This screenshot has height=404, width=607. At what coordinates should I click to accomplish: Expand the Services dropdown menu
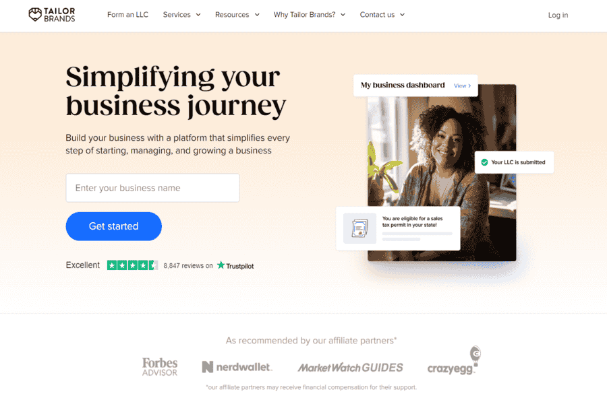coord(181,15)
